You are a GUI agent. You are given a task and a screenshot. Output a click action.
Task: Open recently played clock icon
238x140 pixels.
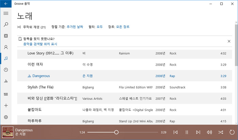pyautogui.click(x=6, y=70)
